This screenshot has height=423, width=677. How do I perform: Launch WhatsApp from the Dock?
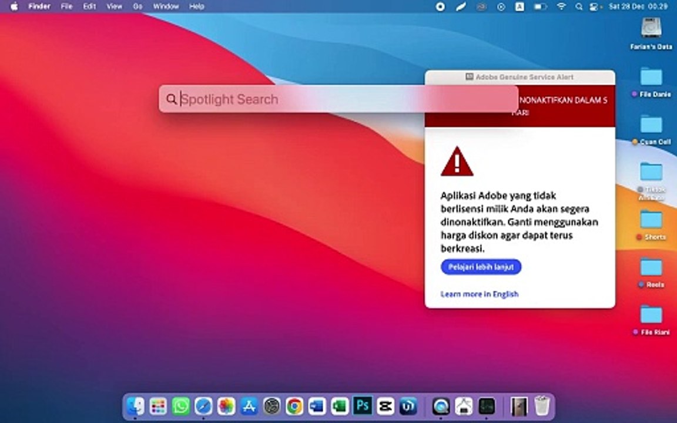(180, 406)
